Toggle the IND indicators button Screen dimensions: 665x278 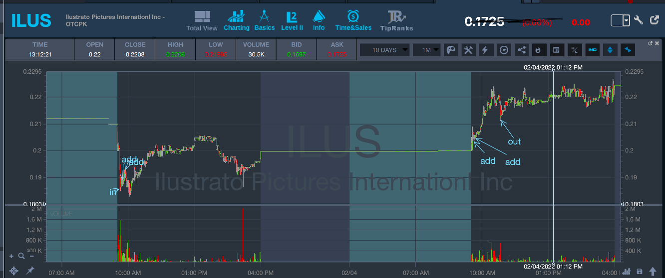coord(593,50)
